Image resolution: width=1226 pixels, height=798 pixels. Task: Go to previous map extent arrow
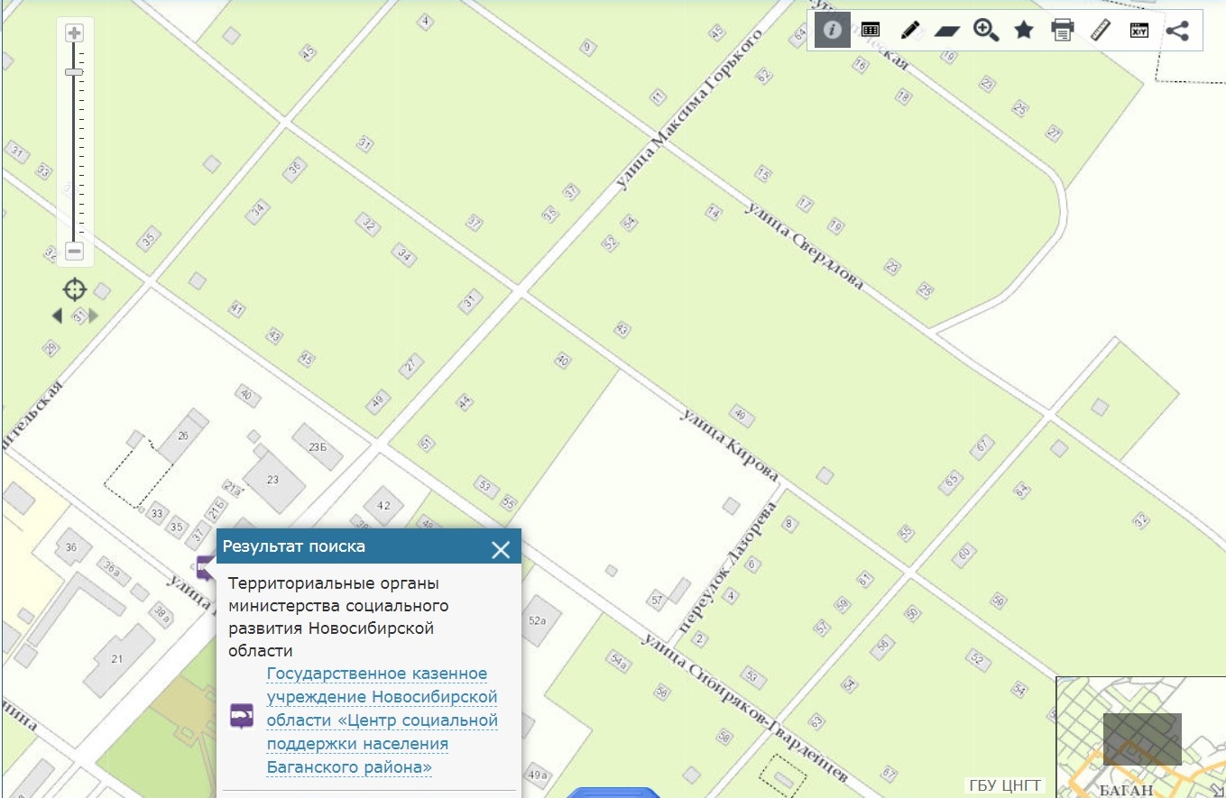coord(58,316)
